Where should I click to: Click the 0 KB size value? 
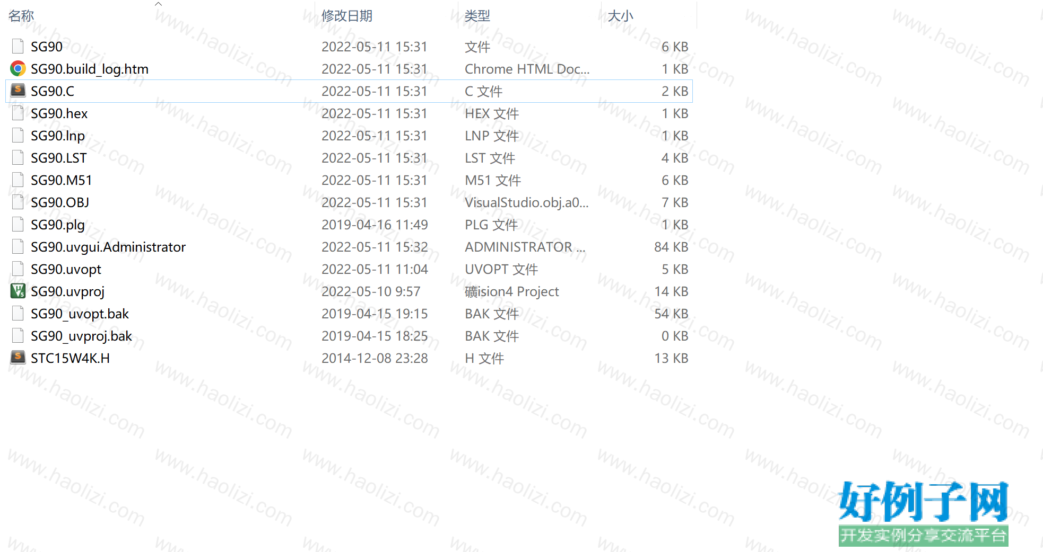[675, 336]
